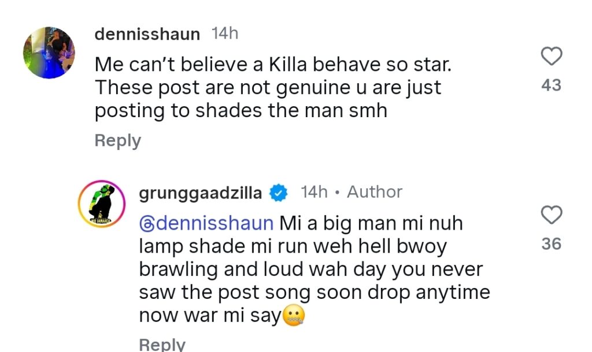Open dennisshaun's profile picture
592x352 pixels.
[49, 53]
